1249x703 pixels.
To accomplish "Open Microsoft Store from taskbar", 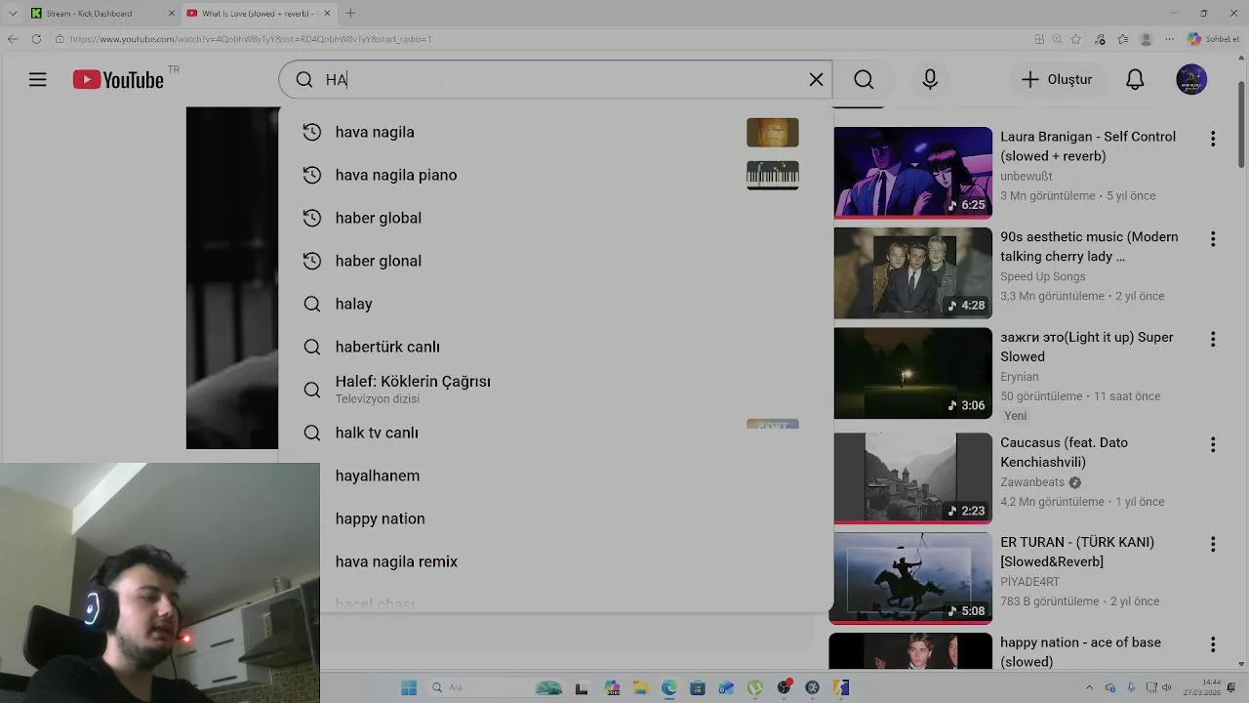I will (x=697, y=688).
